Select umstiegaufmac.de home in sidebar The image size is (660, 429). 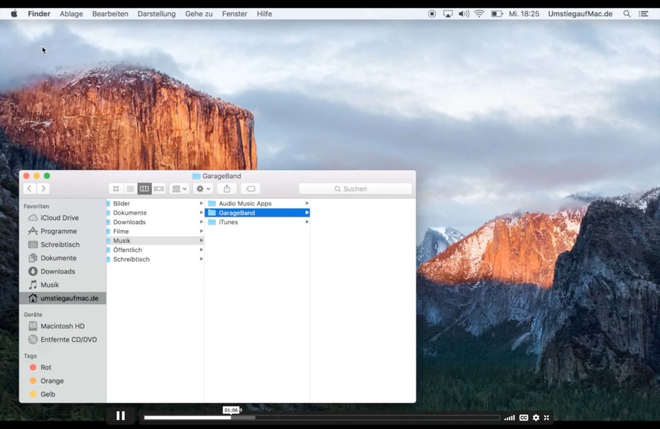point(63,298)
